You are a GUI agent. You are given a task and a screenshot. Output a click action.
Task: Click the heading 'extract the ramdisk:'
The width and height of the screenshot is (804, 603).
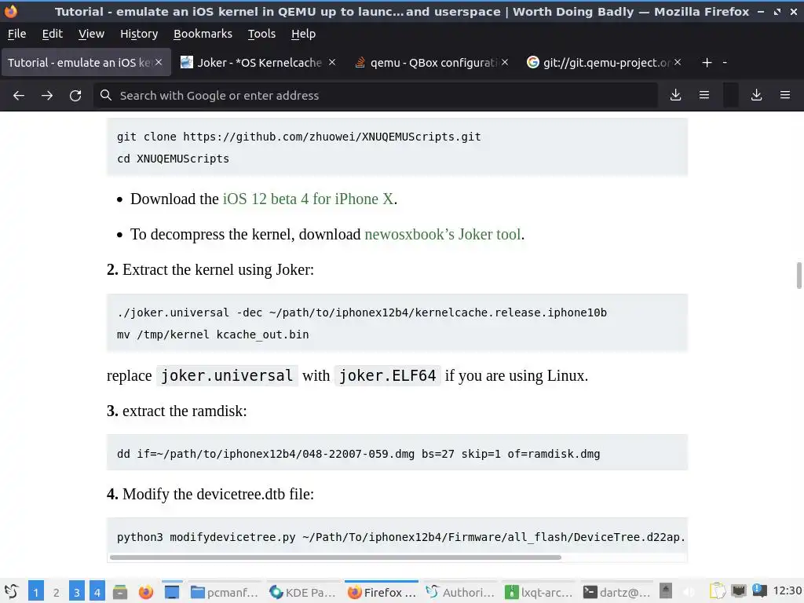click(x=185, y=411)
